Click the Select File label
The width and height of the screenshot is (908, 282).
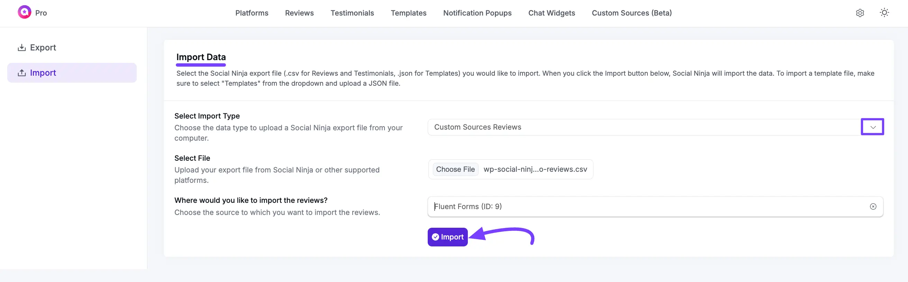(x=192, y=158)
